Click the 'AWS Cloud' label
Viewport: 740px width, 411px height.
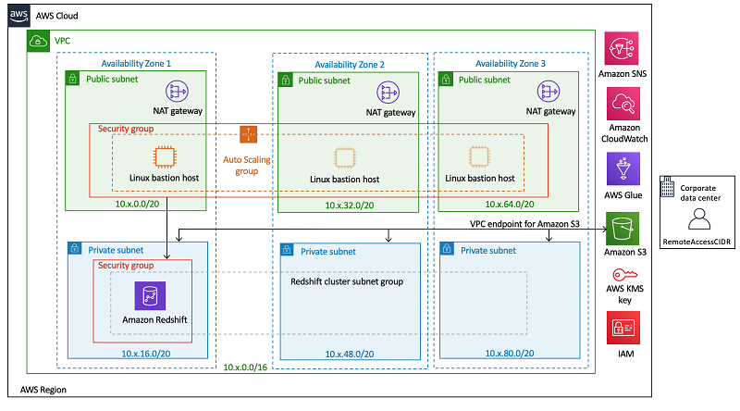57,16
